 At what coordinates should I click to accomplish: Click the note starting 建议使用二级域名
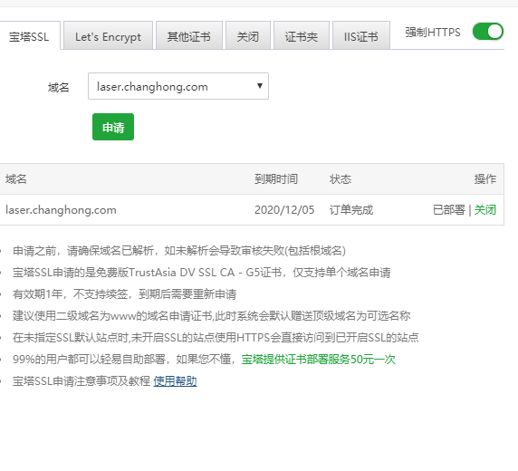click(x=211, y=315)
